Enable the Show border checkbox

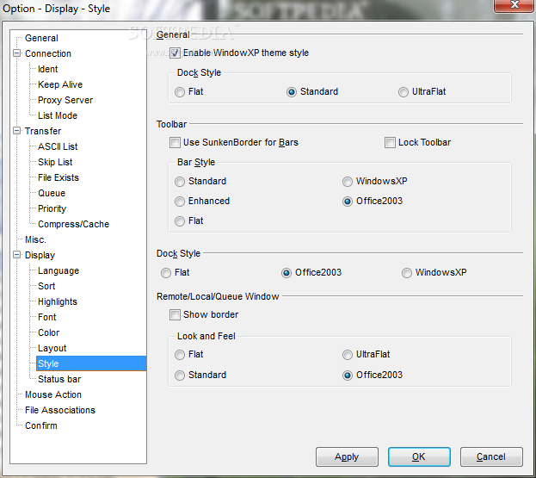pos(175,314)
